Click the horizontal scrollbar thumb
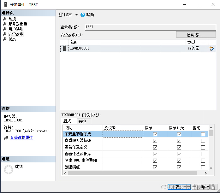Image resolution: width=220 pixels, height=193 pixels. pyautogui.click(x=132, y=173)
